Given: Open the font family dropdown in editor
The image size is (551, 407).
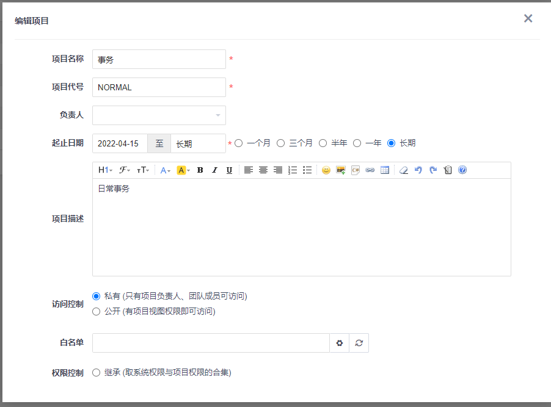Looking at the screenshot, I should tap(125, 170).
